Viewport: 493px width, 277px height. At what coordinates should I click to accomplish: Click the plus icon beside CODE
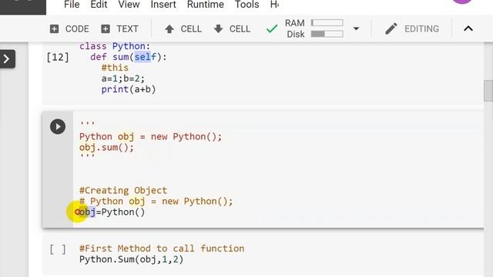point(54,29)
